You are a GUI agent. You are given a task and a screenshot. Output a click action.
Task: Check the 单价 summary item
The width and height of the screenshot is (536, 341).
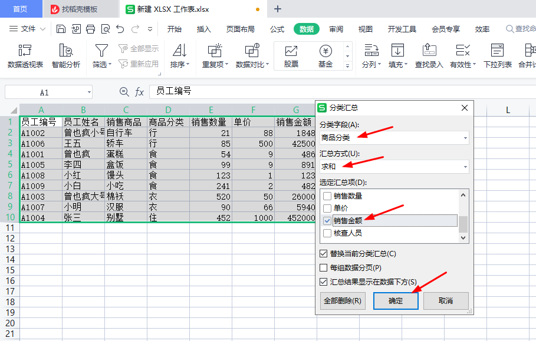327,208
